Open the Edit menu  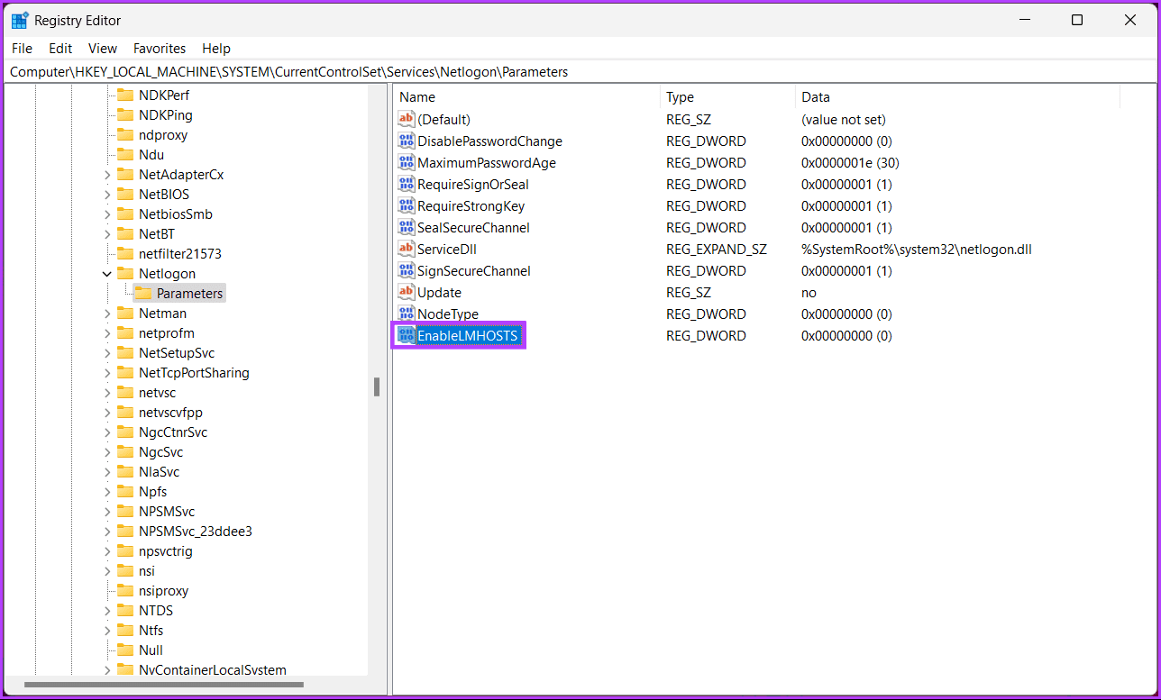(x=60, y=49)
